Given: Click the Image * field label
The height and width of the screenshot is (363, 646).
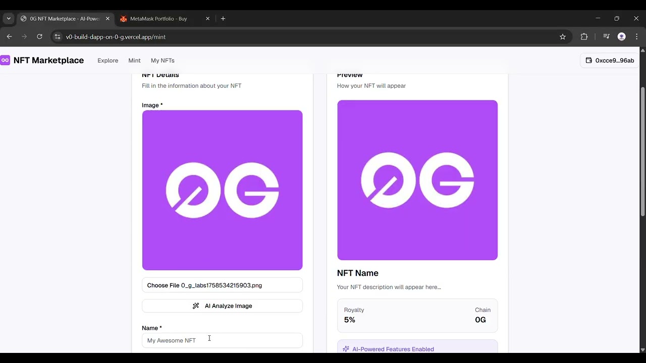Looking at the screenshot, I should click(152, 105).
